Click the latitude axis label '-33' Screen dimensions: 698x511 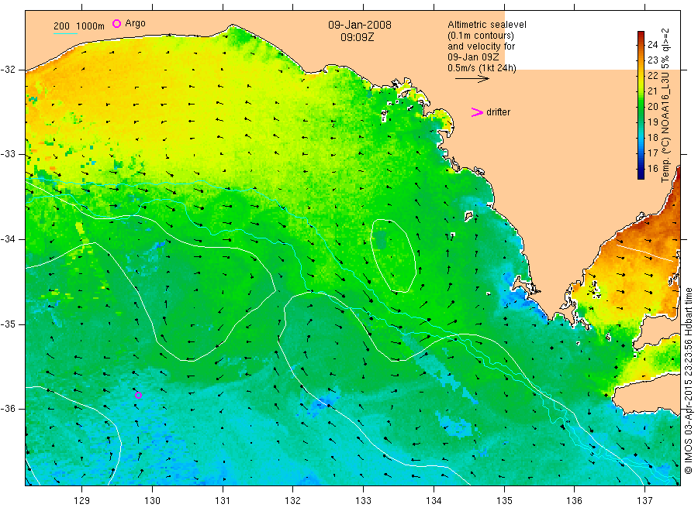tap(9, 154)
